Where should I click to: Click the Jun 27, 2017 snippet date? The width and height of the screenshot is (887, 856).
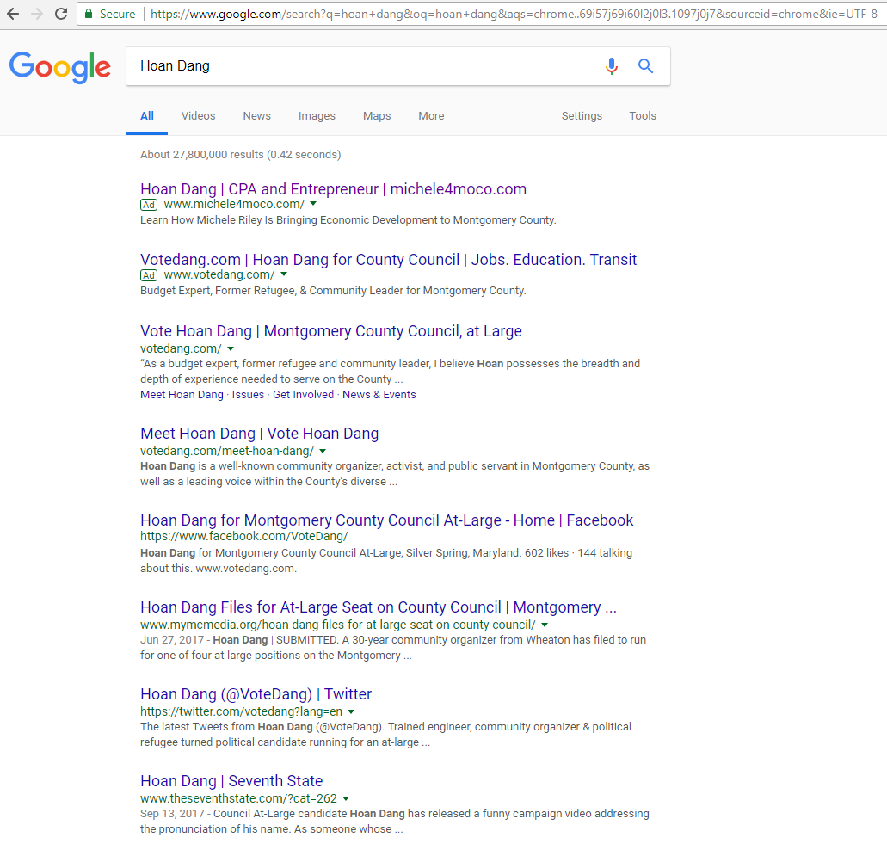(172, 640)
